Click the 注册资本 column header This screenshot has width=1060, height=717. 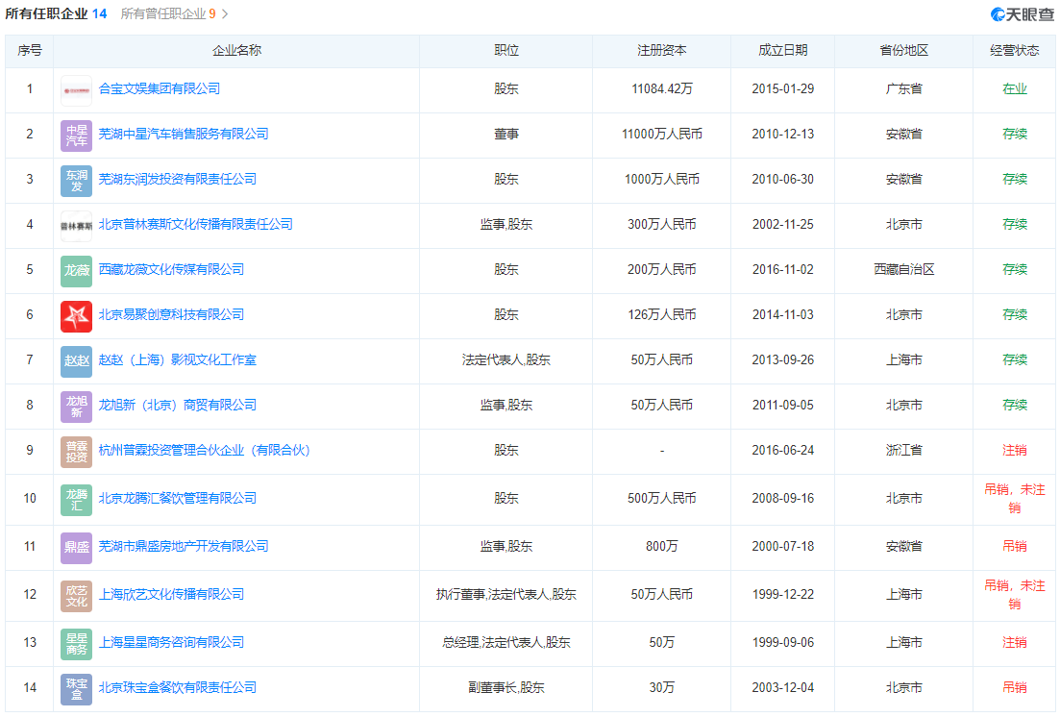click(662, 50)
